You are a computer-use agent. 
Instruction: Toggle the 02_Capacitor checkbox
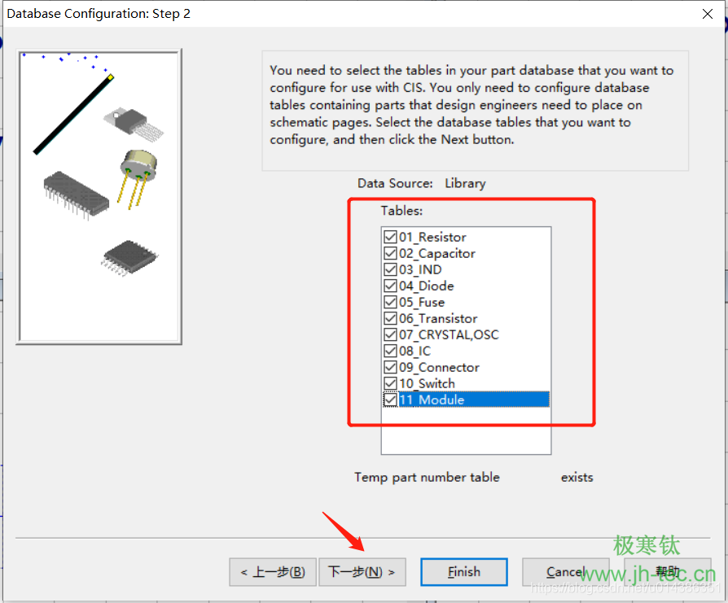point(390,254)
